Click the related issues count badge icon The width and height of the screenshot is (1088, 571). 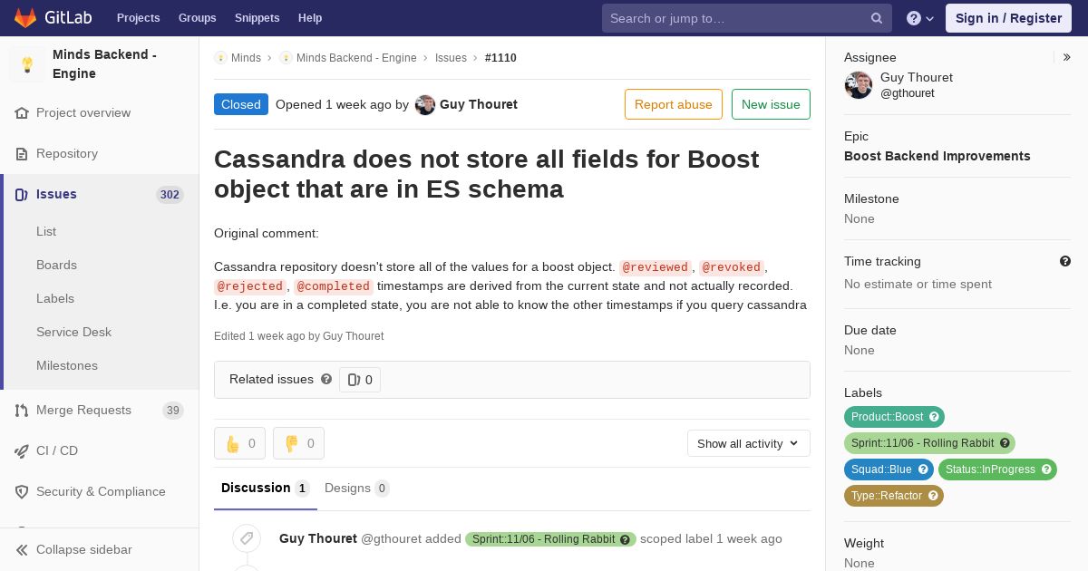coord(354,380)
